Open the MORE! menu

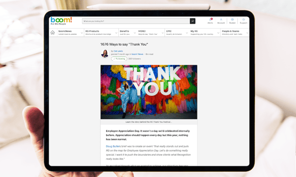[148, 32]
